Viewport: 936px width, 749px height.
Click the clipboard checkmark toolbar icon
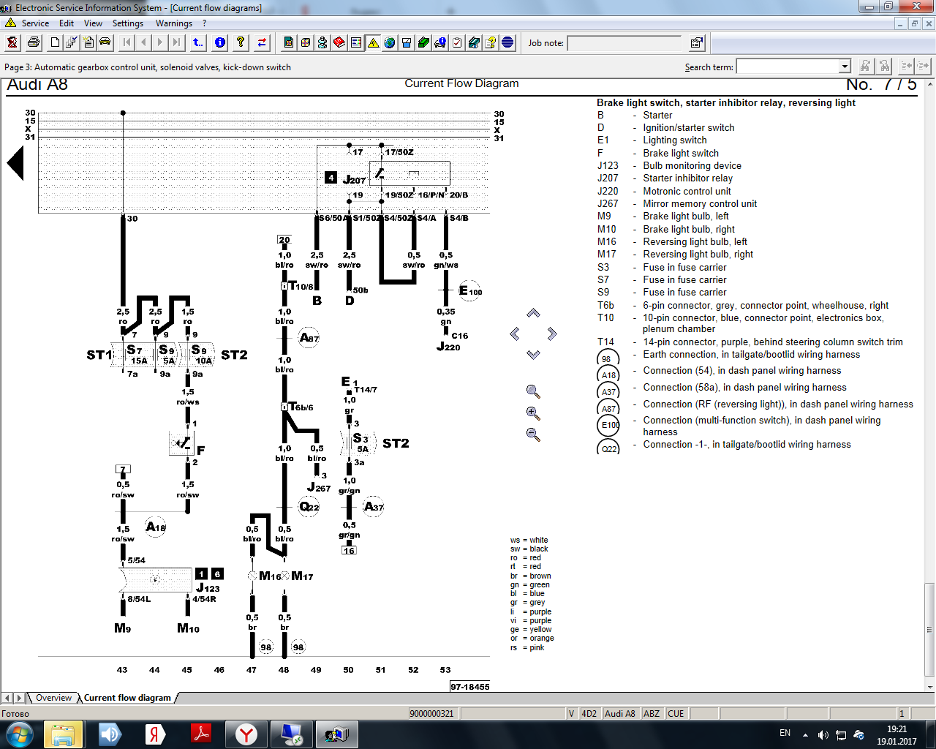(457, 42)
